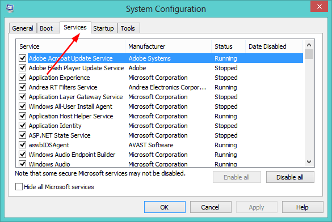This screenshot has width=332, height=222.
Task: Click Running status of aswbIDSAgent
Action: coord(226,145)
